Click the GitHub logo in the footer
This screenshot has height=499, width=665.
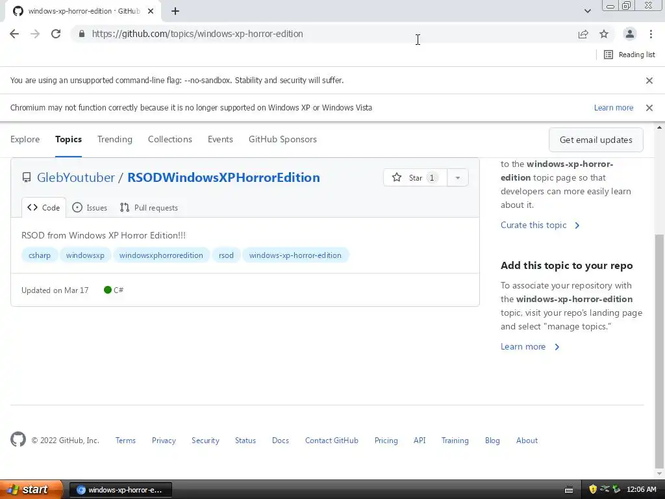coord(18,440)
